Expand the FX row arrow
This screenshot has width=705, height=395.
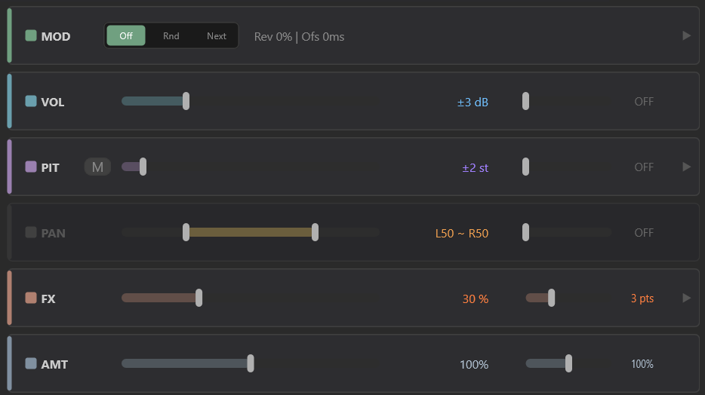686,298
